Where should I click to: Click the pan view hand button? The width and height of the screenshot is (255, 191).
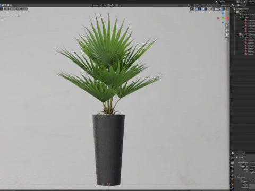tap(227, 30)
